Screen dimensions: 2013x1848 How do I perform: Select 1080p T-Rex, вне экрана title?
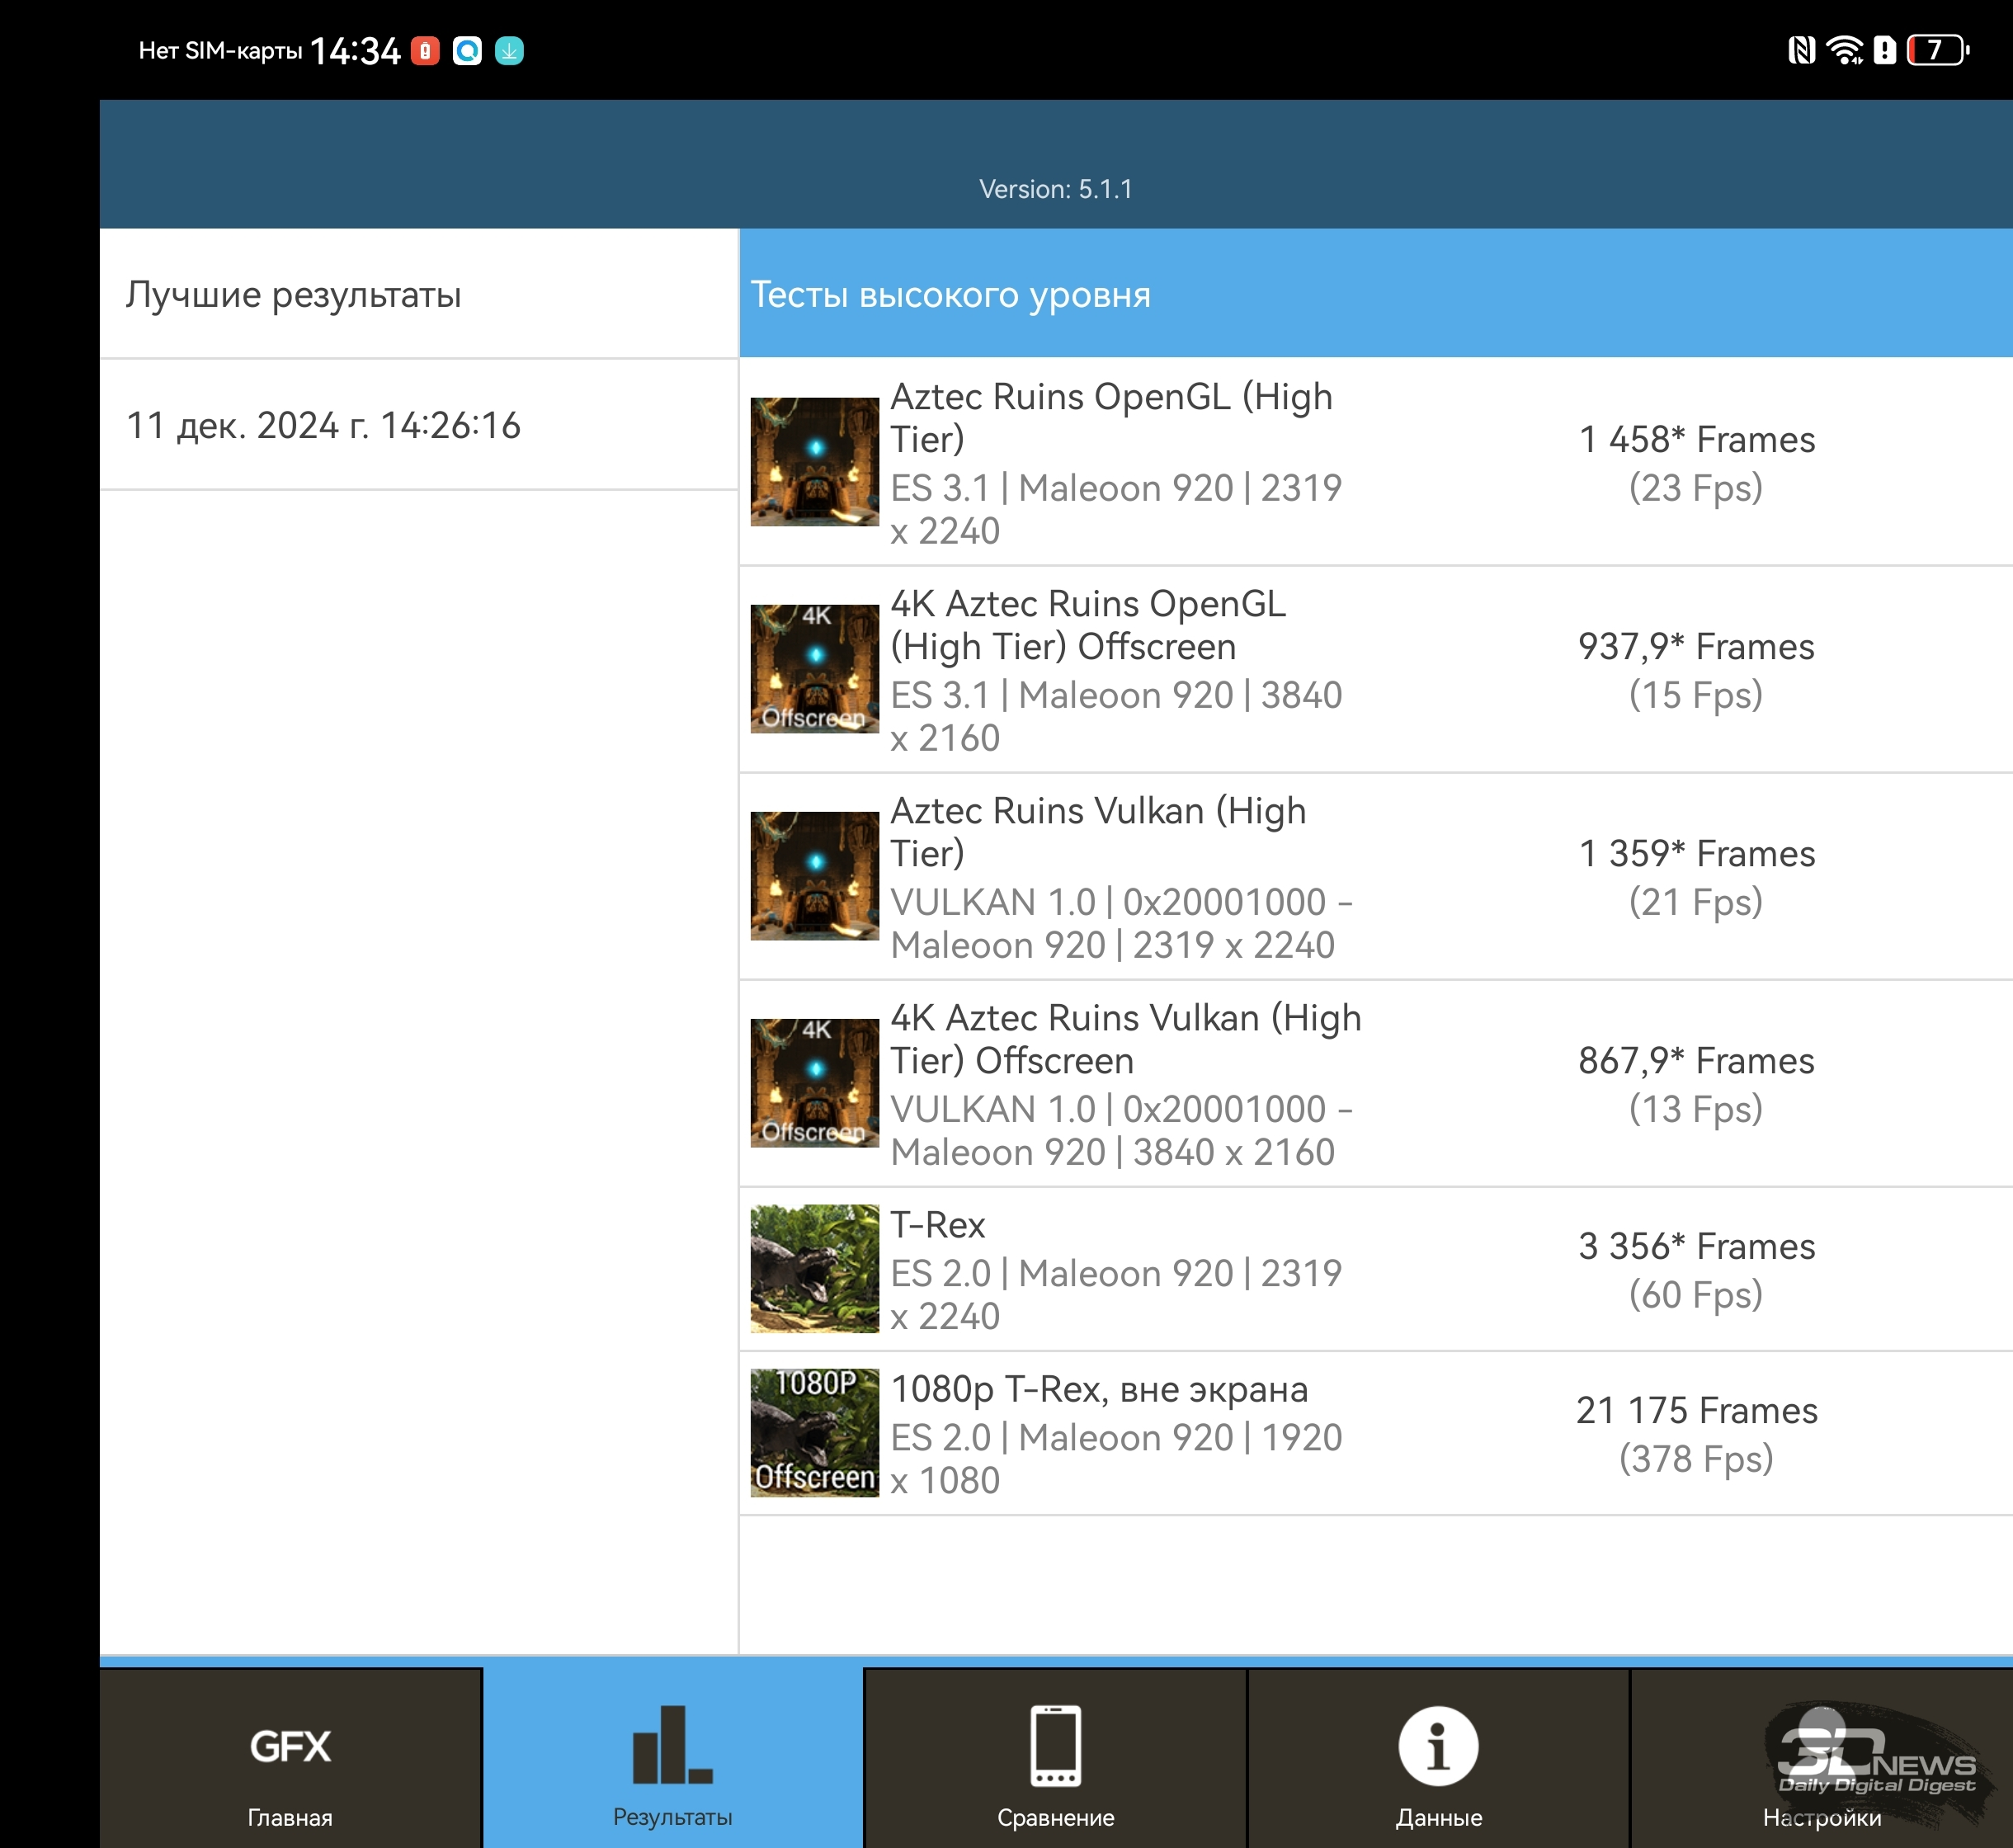coord(1099,1389)
